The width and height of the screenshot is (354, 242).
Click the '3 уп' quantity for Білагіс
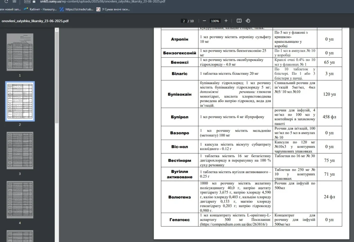tap(329, 74)
